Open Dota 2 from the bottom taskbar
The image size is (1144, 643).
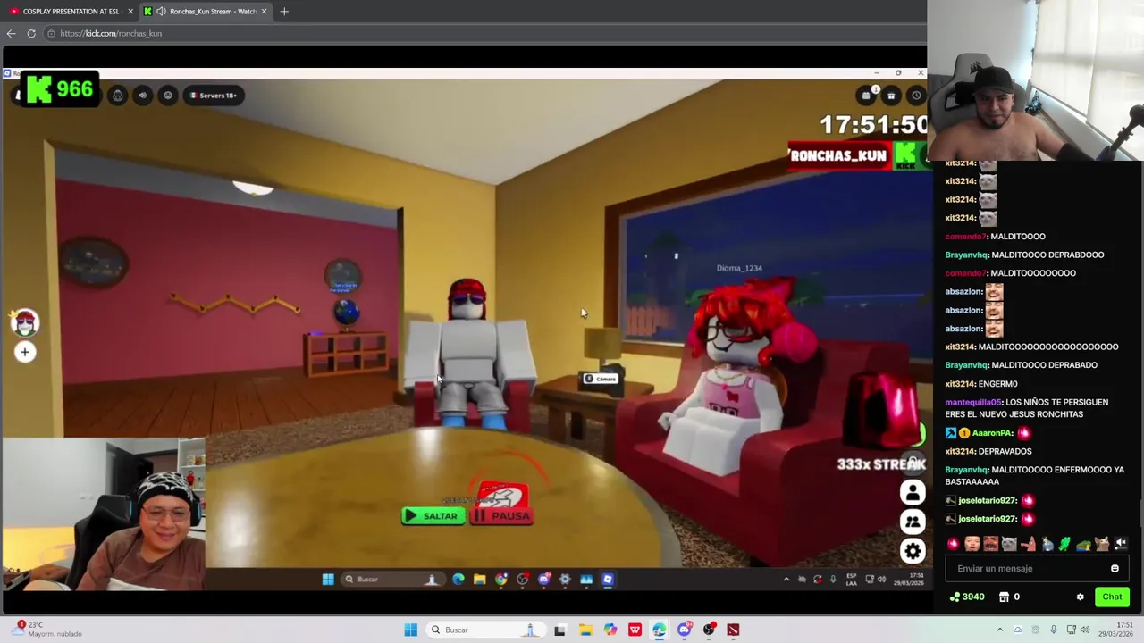point(733,630)
